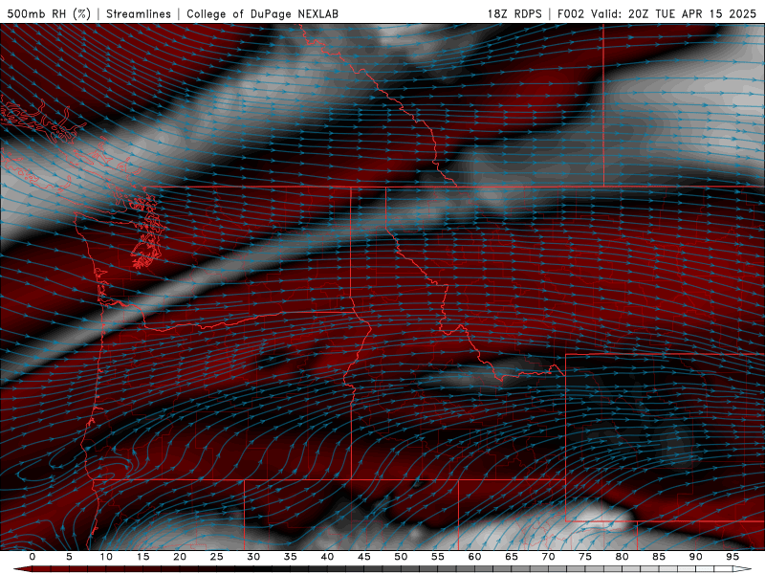Click the colorbar label '15'
This screenshot has height=574, width=765.
pos(142,557)
